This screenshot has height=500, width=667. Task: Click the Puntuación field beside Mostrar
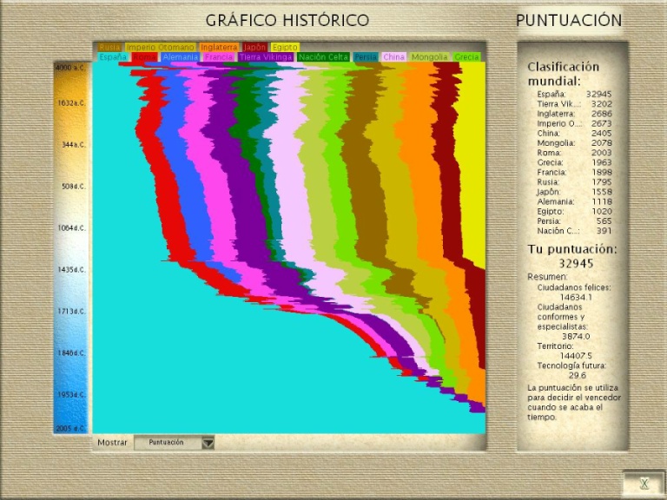(167, 443)
